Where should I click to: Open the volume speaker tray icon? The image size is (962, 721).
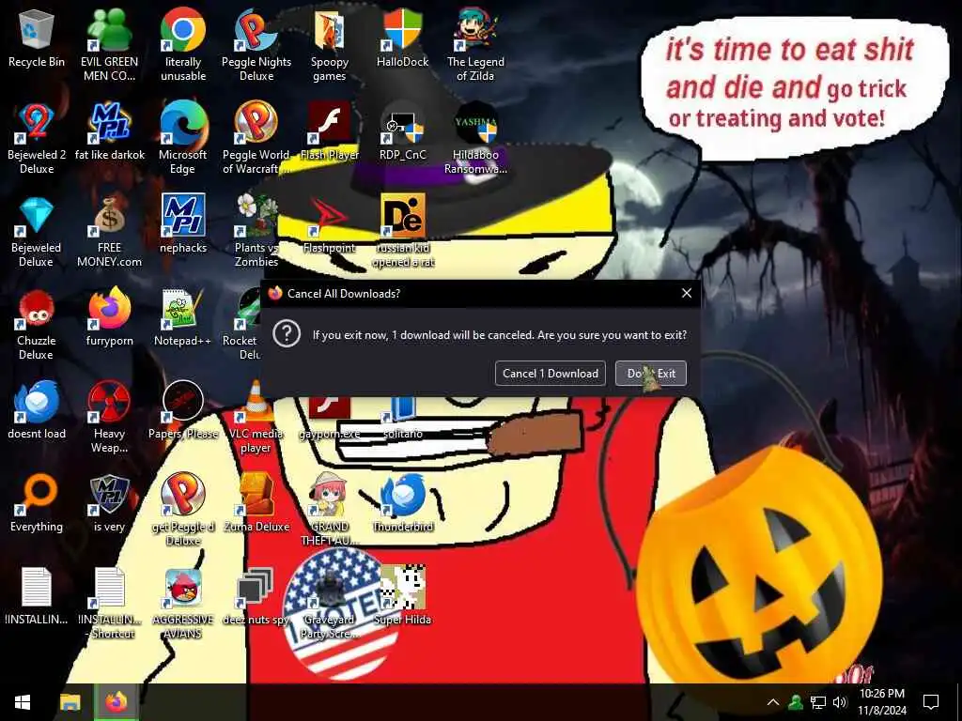(x=840, y=702)
